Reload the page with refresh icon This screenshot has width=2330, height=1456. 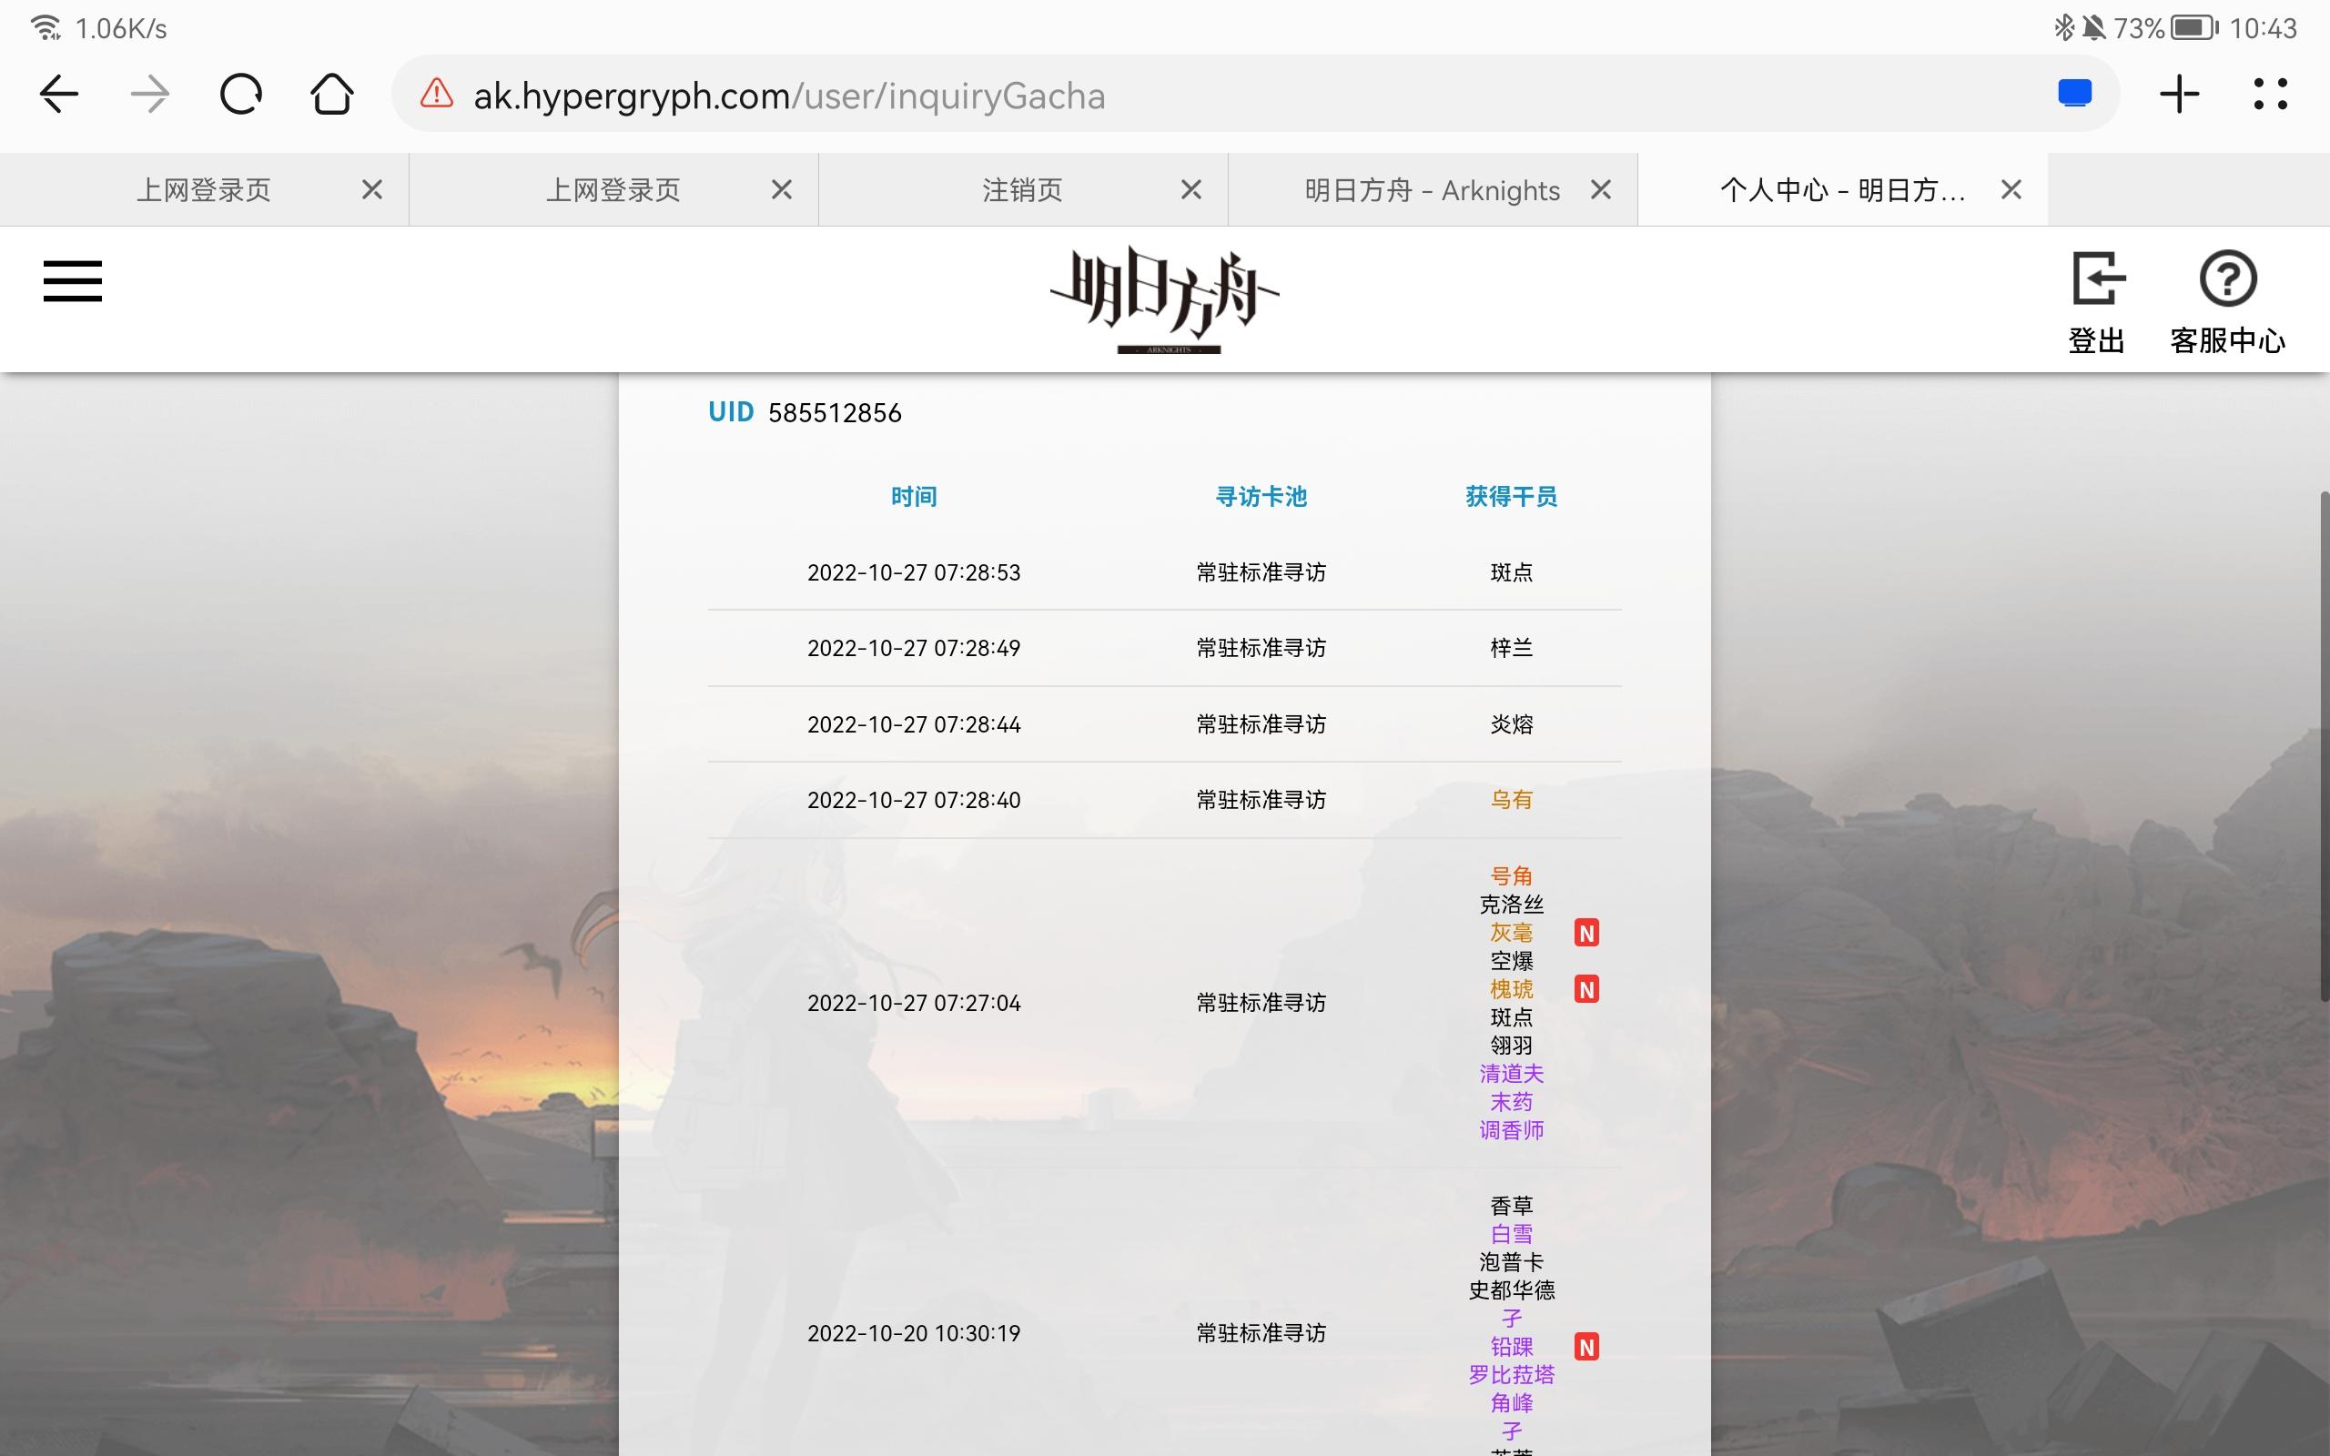[x=240, y=95]
